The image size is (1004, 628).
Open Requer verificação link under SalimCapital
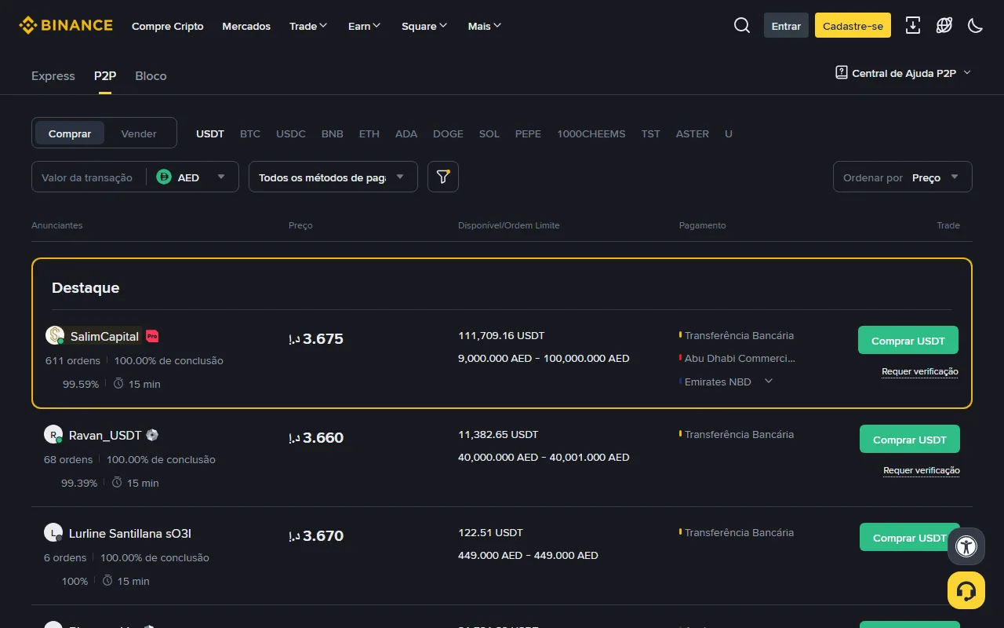920,371
